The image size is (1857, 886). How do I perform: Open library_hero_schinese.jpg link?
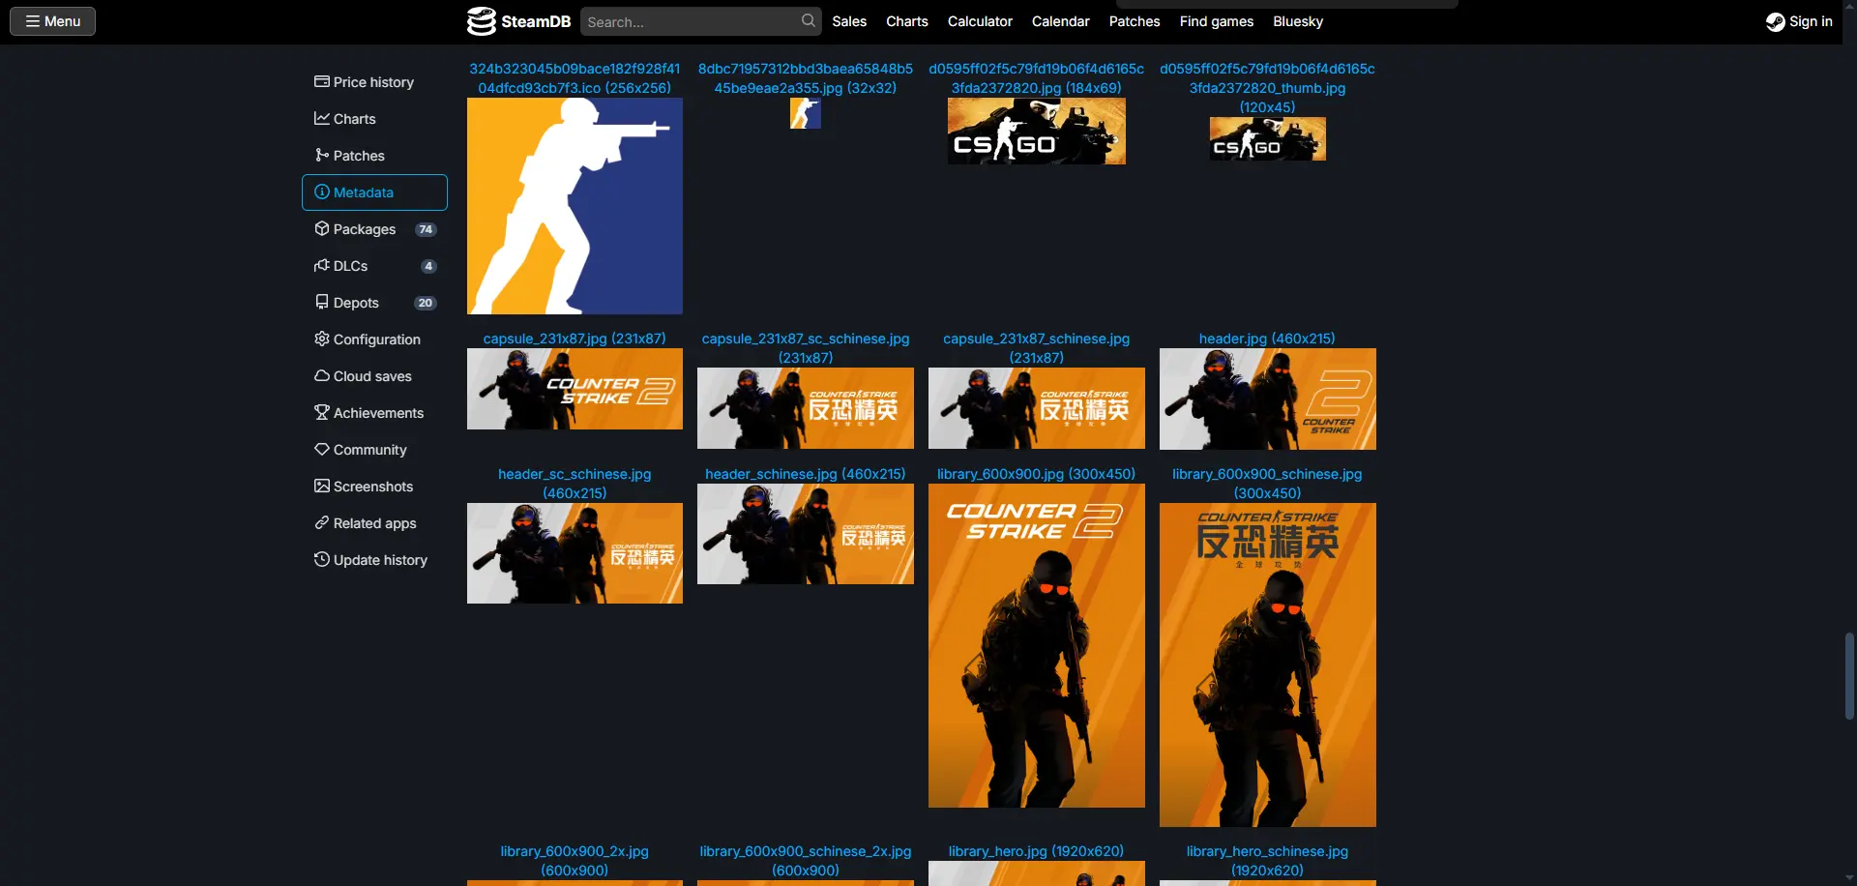(x=1267, y=861)
